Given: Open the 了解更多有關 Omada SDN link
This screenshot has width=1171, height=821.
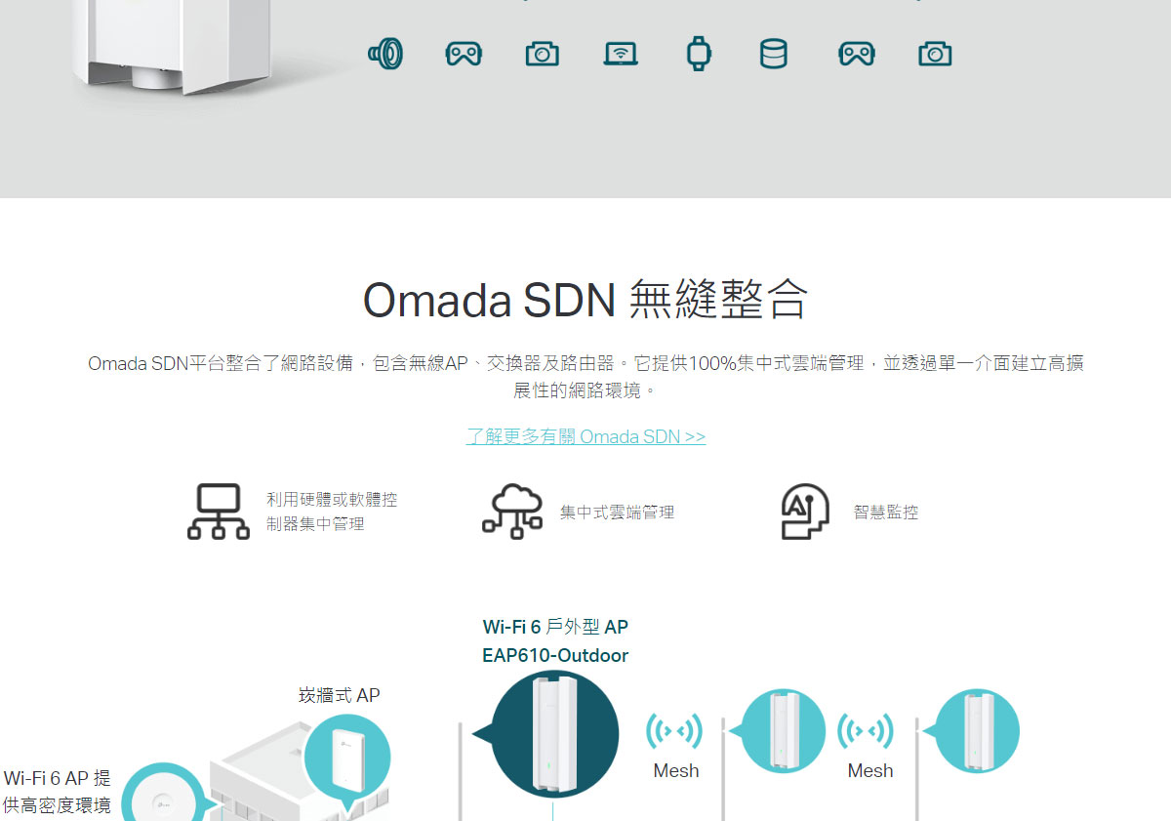Looking at the screenshot, I should pos(585,436).
